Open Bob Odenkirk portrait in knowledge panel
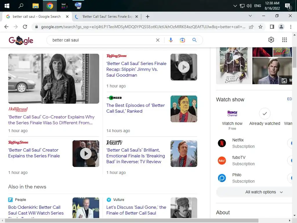Screen dimensions: 297x223 pyautogui.click(x=272, y=71)
